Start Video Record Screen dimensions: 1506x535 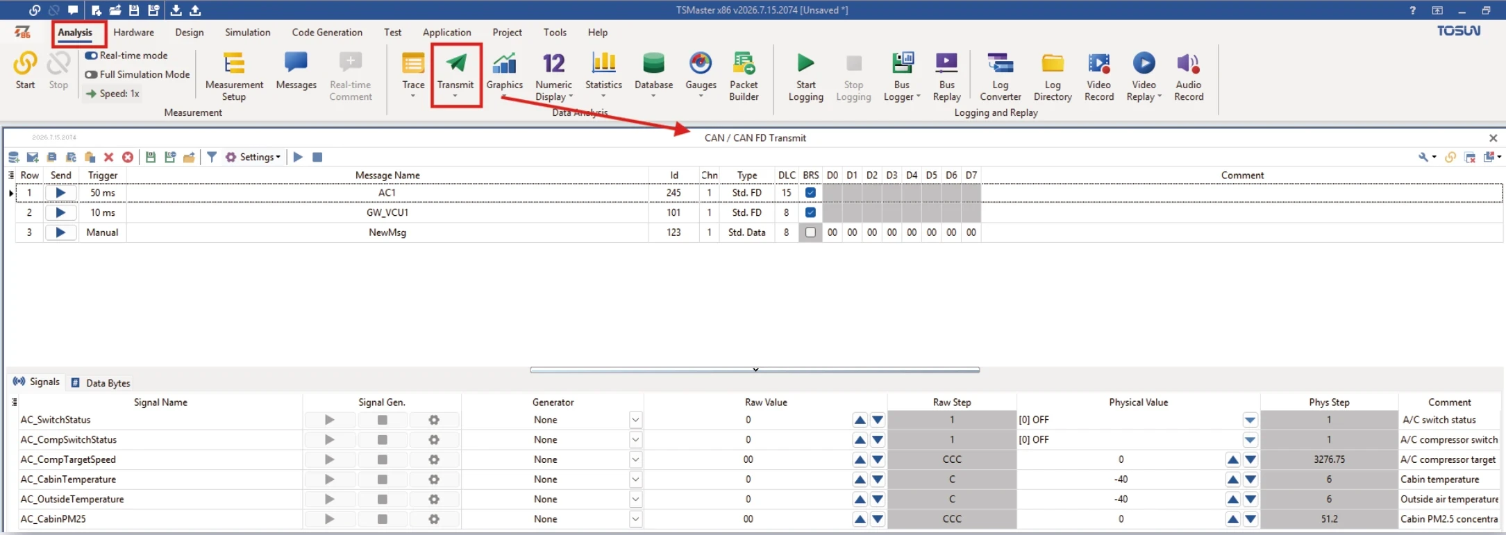coord(1099,76)
